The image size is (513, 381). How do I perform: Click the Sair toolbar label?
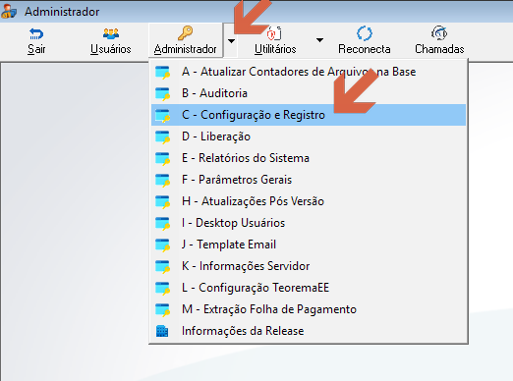[x=36, y=49]
